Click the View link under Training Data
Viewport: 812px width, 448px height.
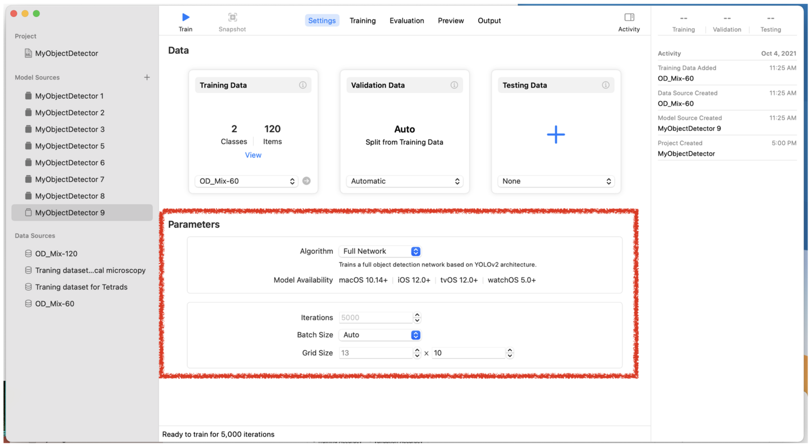pos(253,155)
